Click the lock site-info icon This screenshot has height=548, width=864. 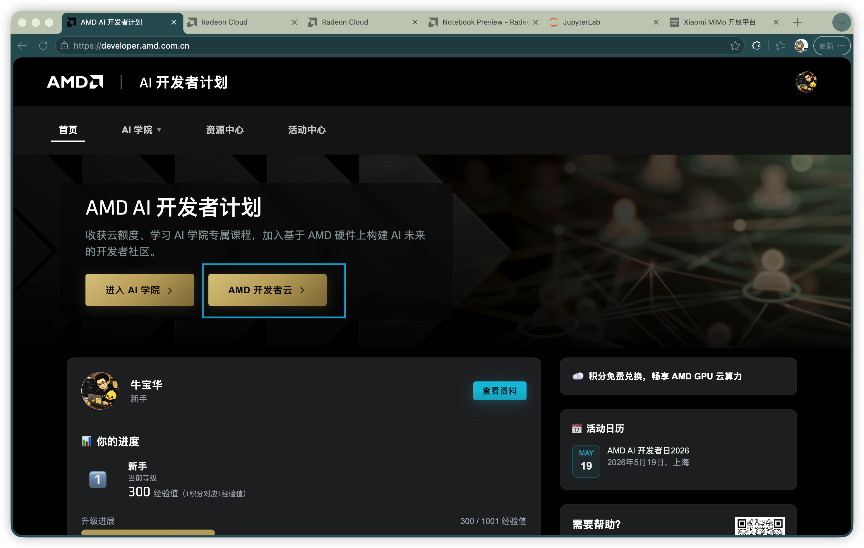(64, 46)
